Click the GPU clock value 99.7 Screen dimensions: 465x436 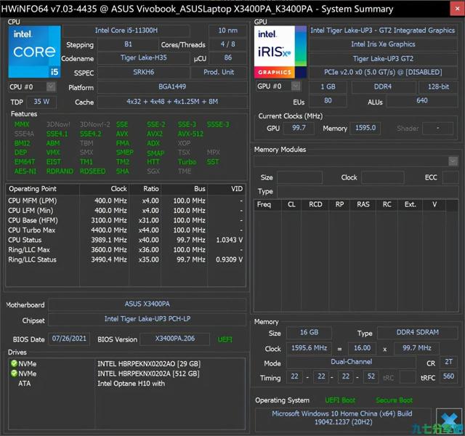coord(299,128)
